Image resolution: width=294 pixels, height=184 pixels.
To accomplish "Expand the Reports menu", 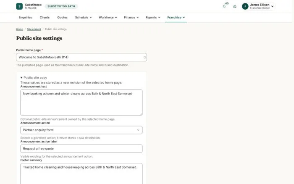I will tap(153, 18).
